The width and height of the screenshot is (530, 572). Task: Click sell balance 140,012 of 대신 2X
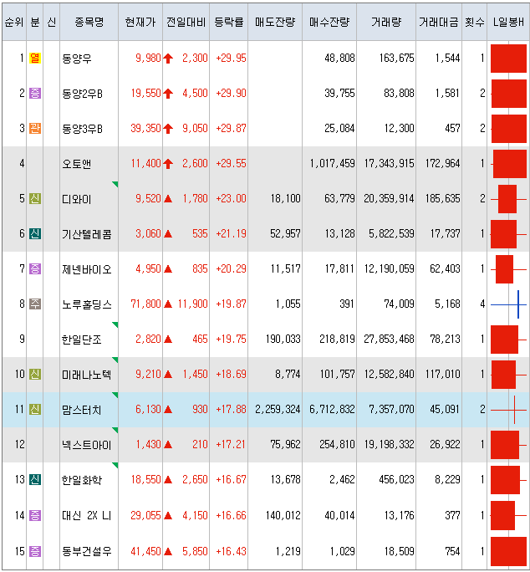click(283, 515)
